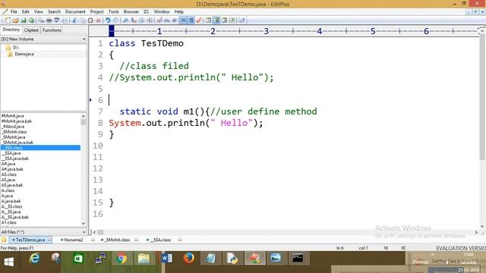Paste using the clipboard toolbar icon
The image size is (486, 273).
coord(90,20)
